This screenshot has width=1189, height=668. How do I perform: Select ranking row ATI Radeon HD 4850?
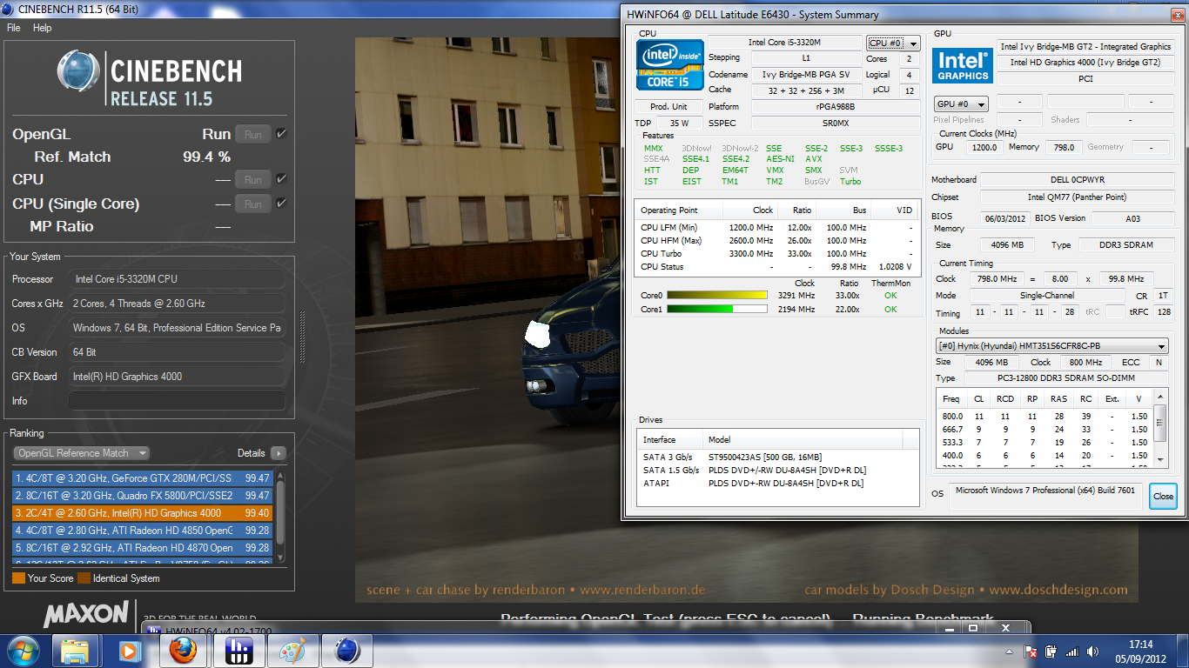tap(143, 531)
